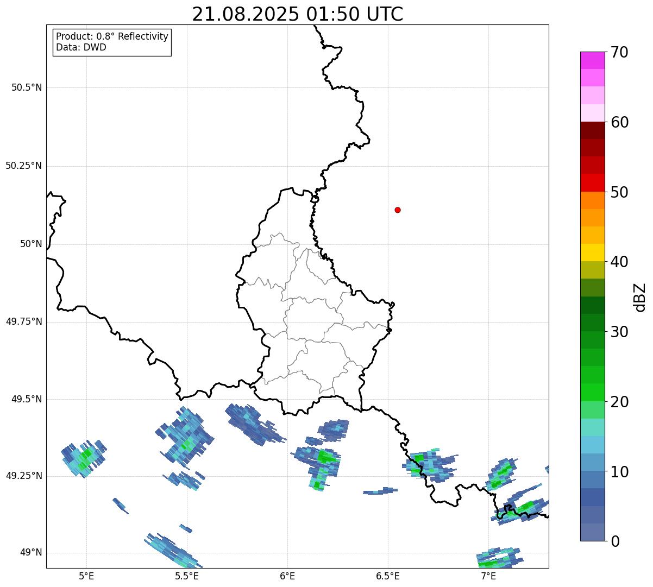Screen dimensions: 653x587
Task: Click the 'Product: 0.8° Reflectivity' legend text
Action: tap(112, 36)
